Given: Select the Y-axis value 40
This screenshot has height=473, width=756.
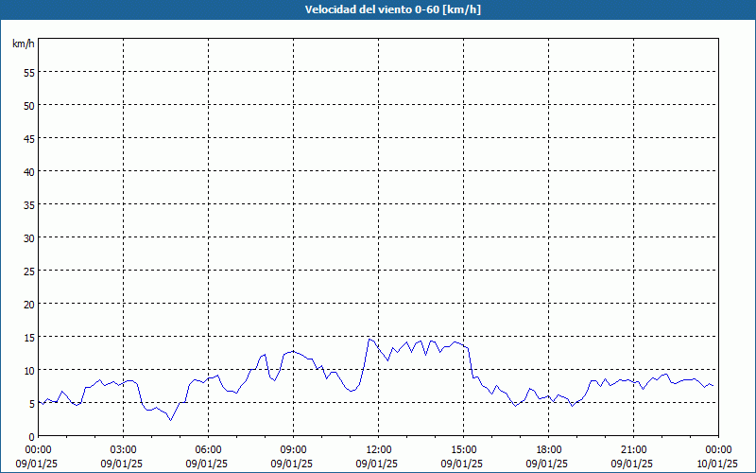Looking at the screenshot, I should (x=29, y=171).
